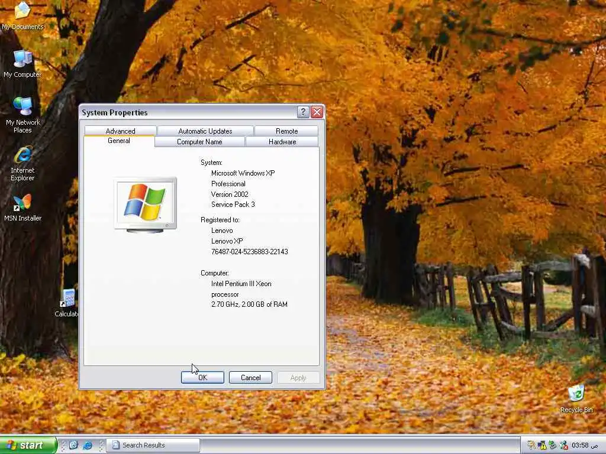The height and width of the screenshot is (454, 606).
Task: Click the System Properties title bar
Action: (x=188, y=112)
